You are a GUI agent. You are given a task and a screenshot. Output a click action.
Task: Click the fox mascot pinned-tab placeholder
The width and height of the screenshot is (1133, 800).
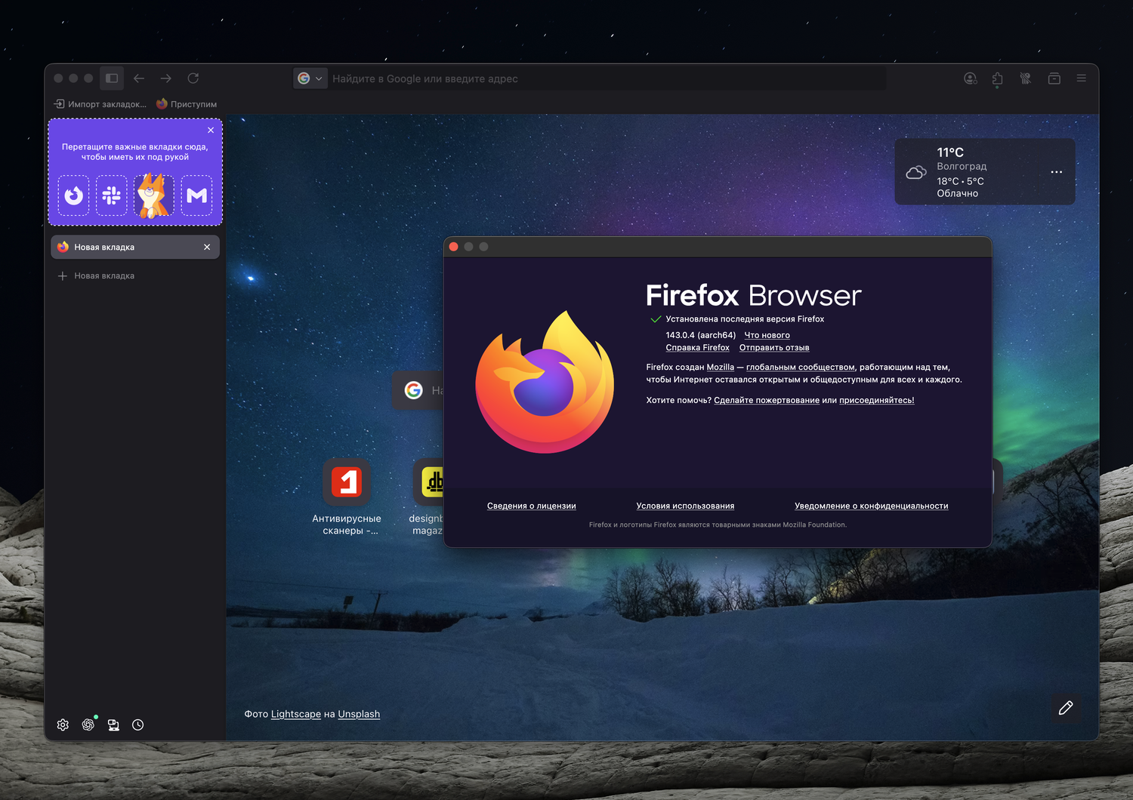pyautogui.click(x=154, y=195)
